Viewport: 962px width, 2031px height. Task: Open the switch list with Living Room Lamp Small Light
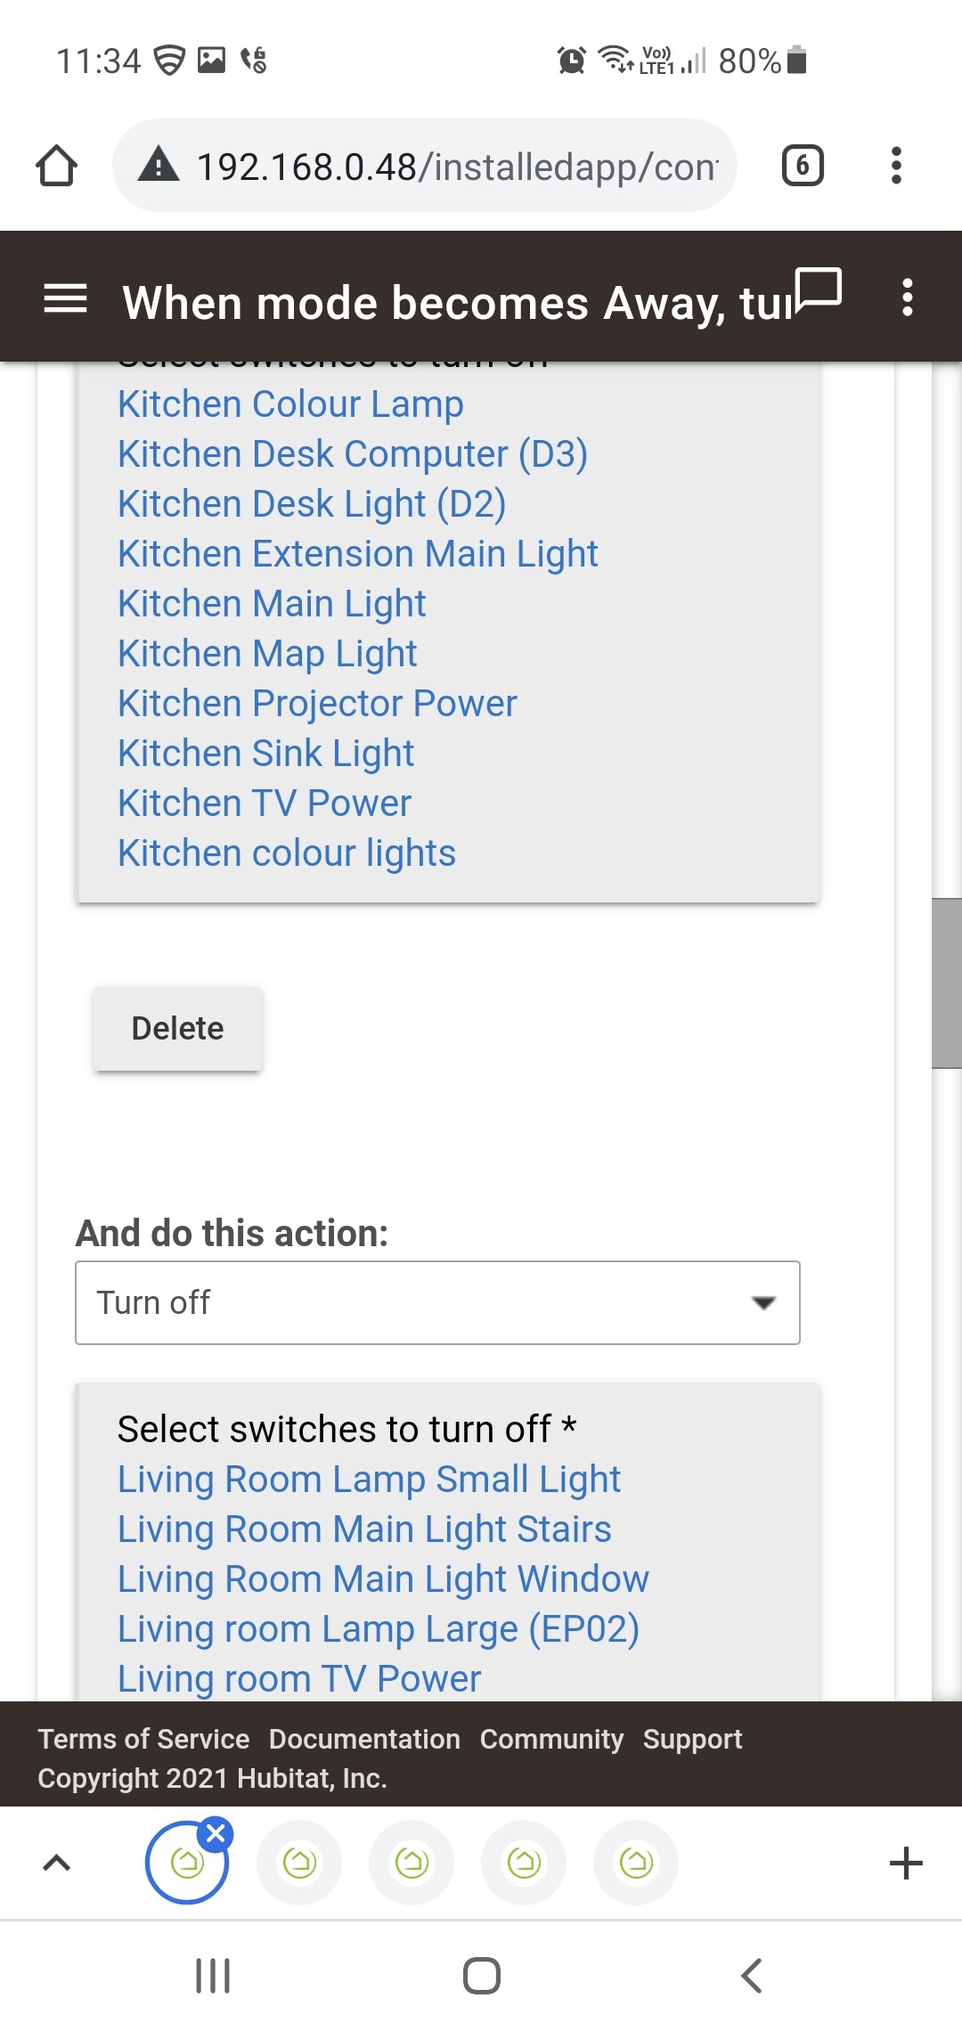[x=448, y=1542]
